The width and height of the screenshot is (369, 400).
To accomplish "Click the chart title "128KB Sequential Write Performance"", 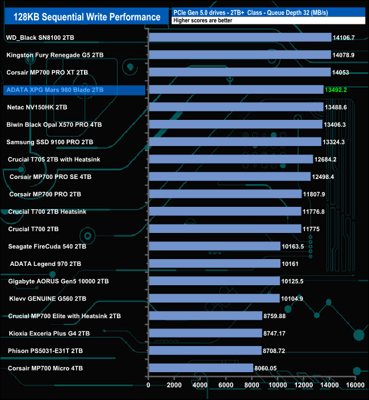I will coord(87,17).
